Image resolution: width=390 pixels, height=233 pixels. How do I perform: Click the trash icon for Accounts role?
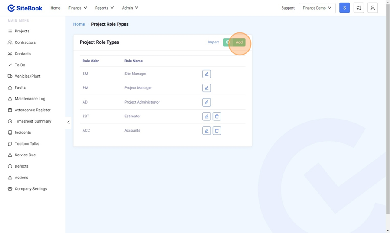217,130
